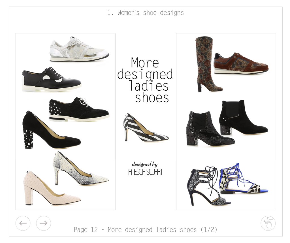Select the black sequin ankle boot
The image size is (290, 243).
click(x=210, y=128)
